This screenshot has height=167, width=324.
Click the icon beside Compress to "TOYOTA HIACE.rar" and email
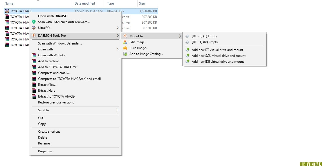point(34,79)
